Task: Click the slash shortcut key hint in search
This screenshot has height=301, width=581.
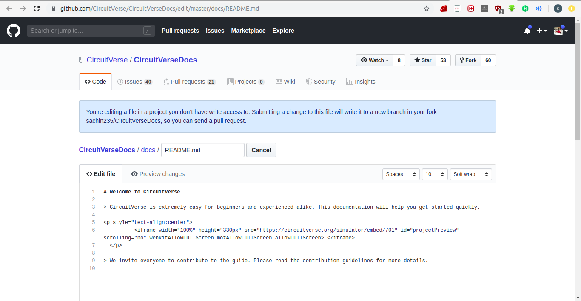Action: (147, 31)
